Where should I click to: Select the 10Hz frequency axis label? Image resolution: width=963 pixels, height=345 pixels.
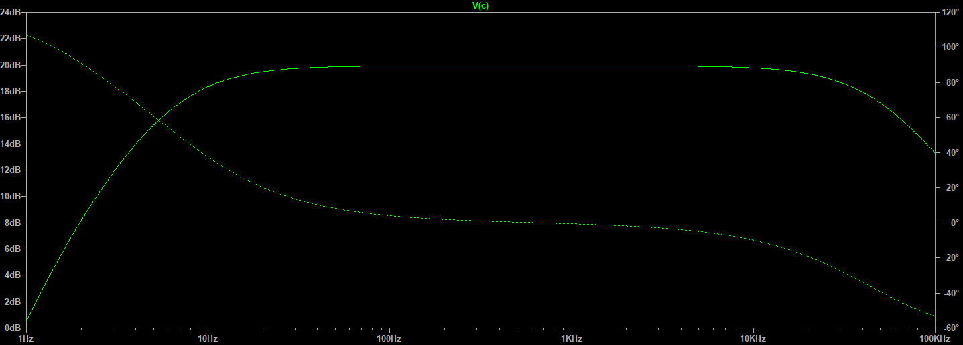point(208,339)
